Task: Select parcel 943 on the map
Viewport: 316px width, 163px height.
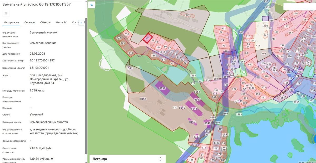Action: [x=256, y=69]
